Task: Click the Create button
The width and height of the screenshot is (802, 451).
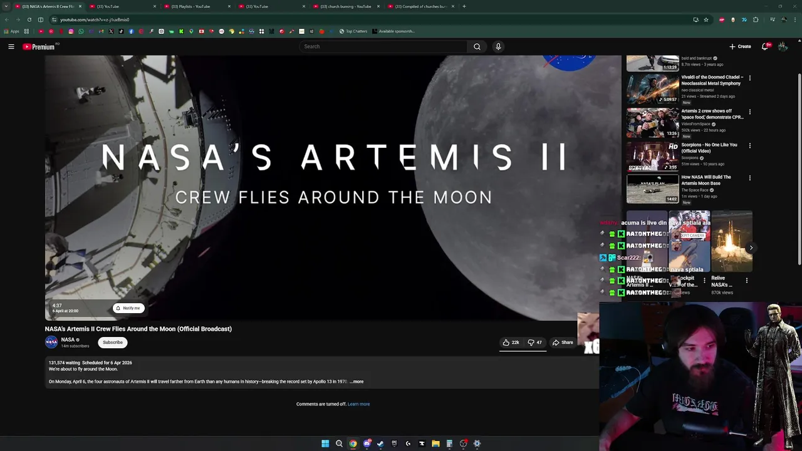Action: [740, 46]
